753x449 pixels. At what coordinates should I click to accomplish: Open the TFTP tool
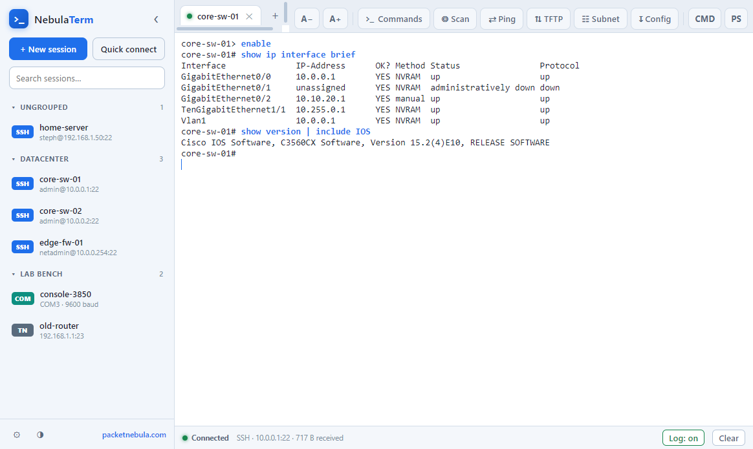(x=549, y=19)
